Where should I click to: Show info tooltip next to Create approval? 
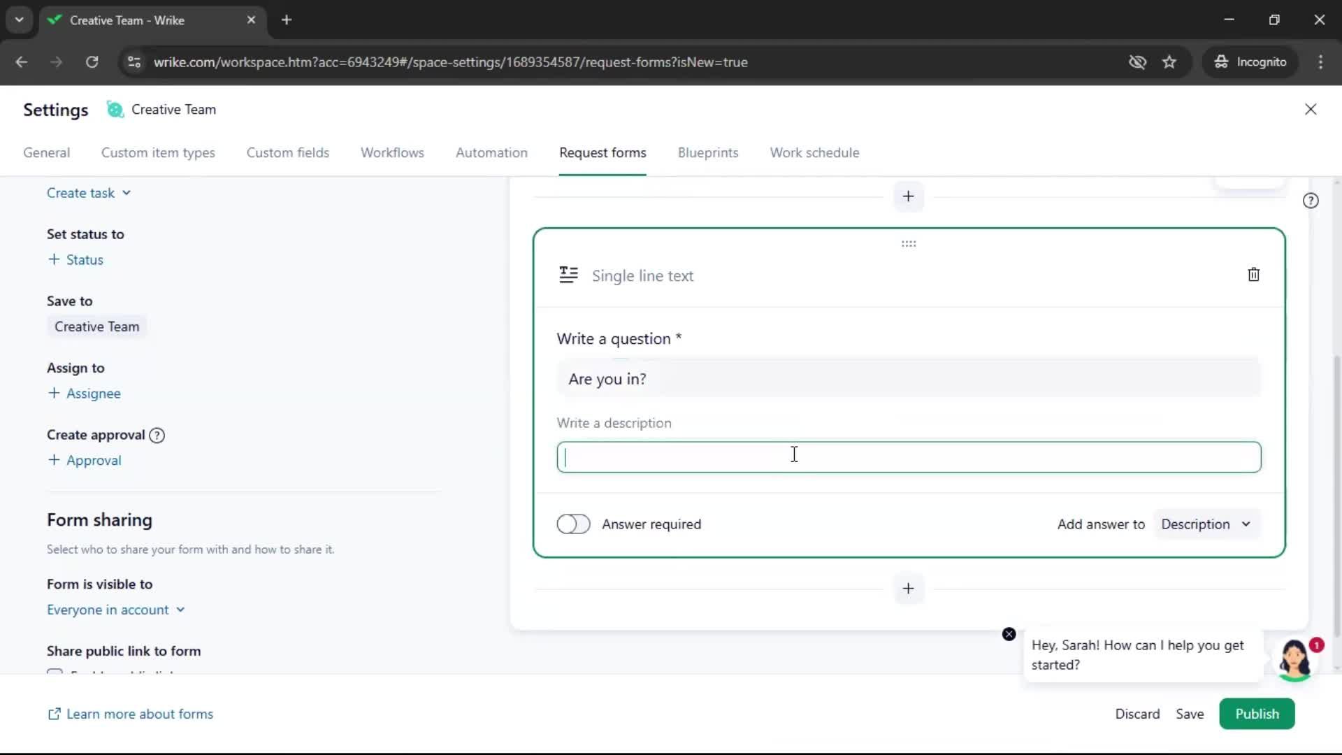pyautogui.click(x=157, y=436)
